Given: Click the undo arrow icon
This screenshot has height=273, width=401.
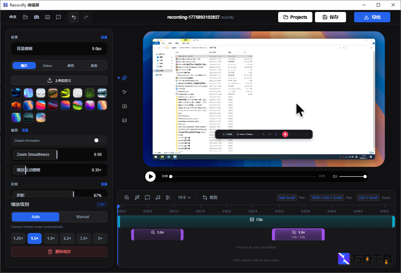Looking at the screenshot, I should [x=74, y=17].
